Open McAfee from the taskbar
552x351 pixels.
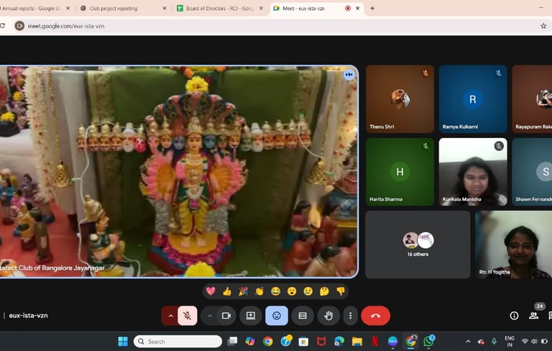tap(321, 341)
